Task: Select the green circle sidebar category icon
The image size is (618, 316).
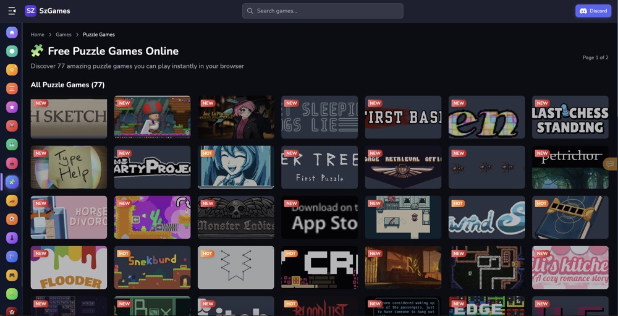Action: [12, 51]
